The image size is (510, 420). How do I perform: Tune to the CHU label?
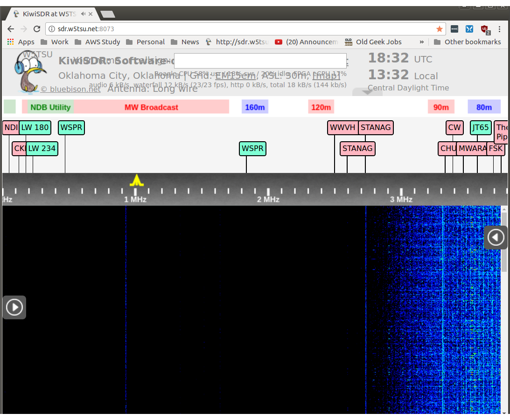[x=447, y=149]
